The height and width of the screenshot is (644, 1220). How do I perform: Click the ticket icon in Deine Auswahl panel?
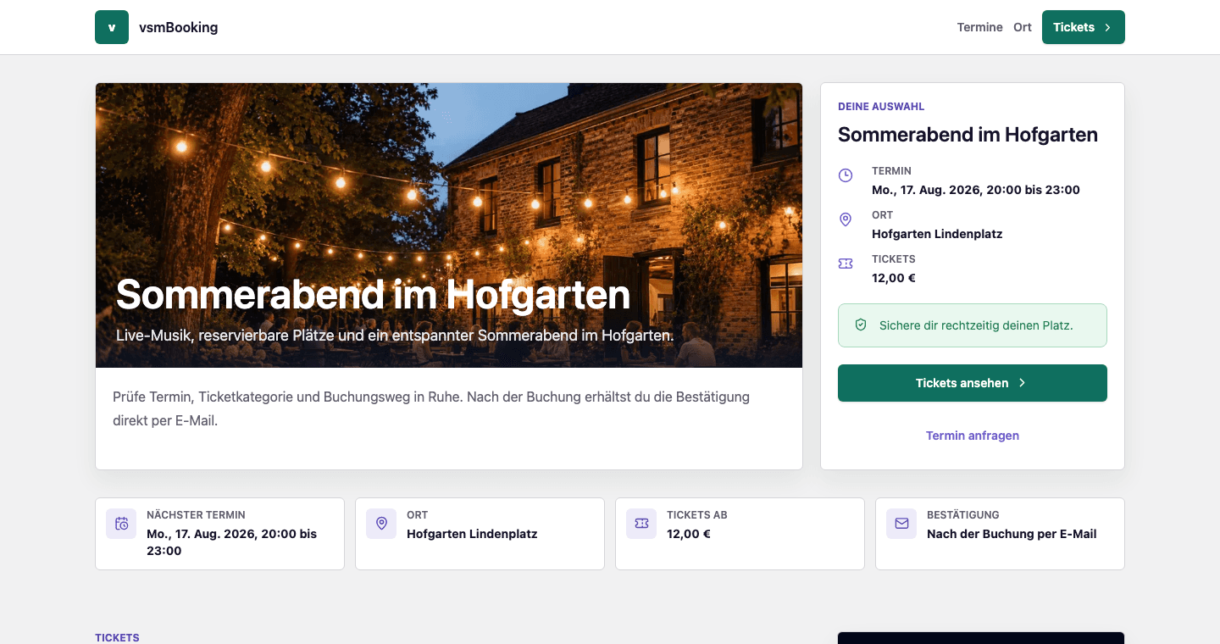pos(846,264)
